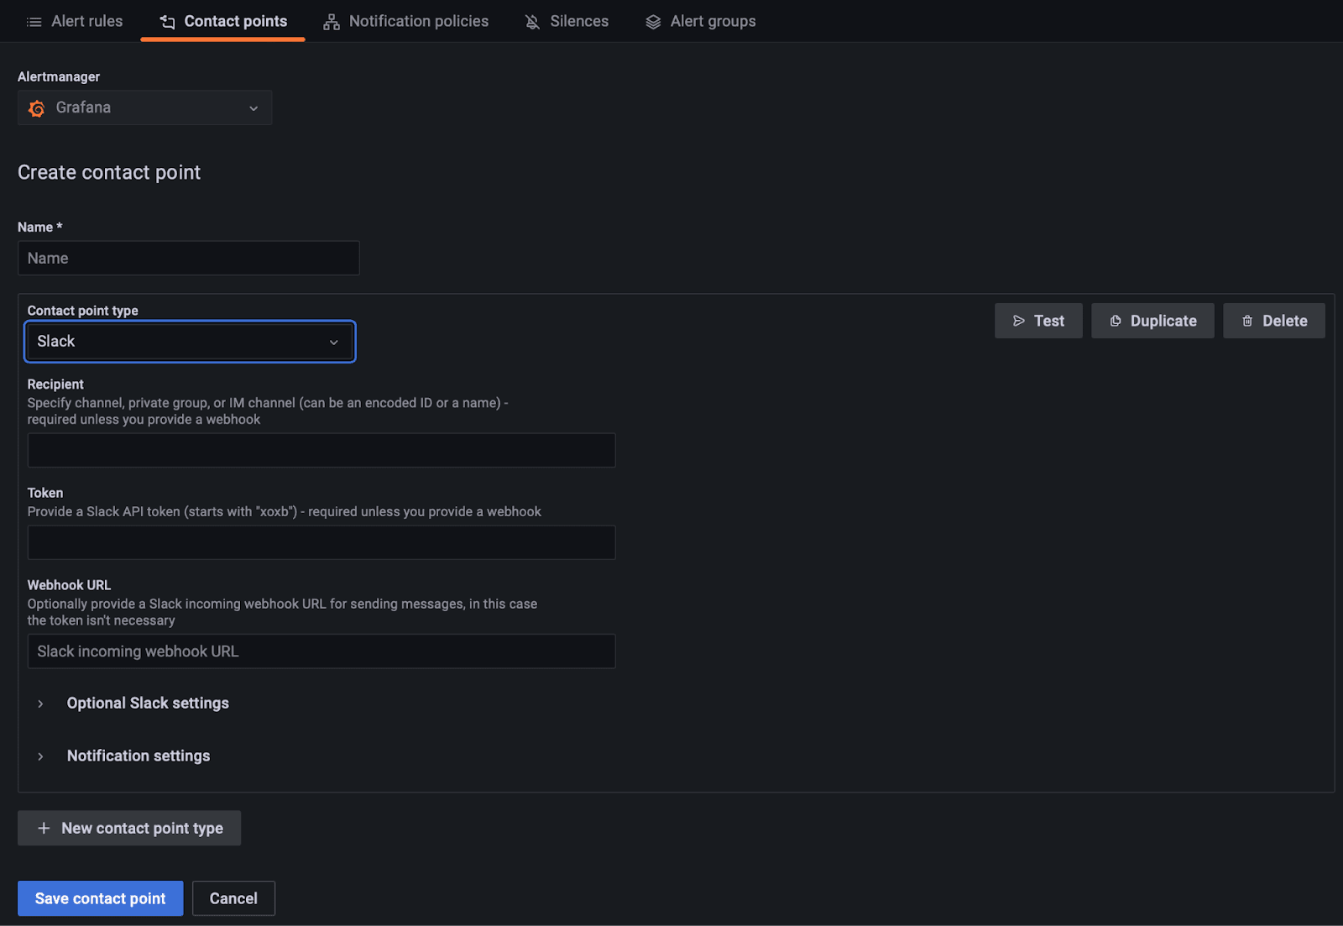Cancel creating the contact point

pyautogui.click(x=233, y=898)
